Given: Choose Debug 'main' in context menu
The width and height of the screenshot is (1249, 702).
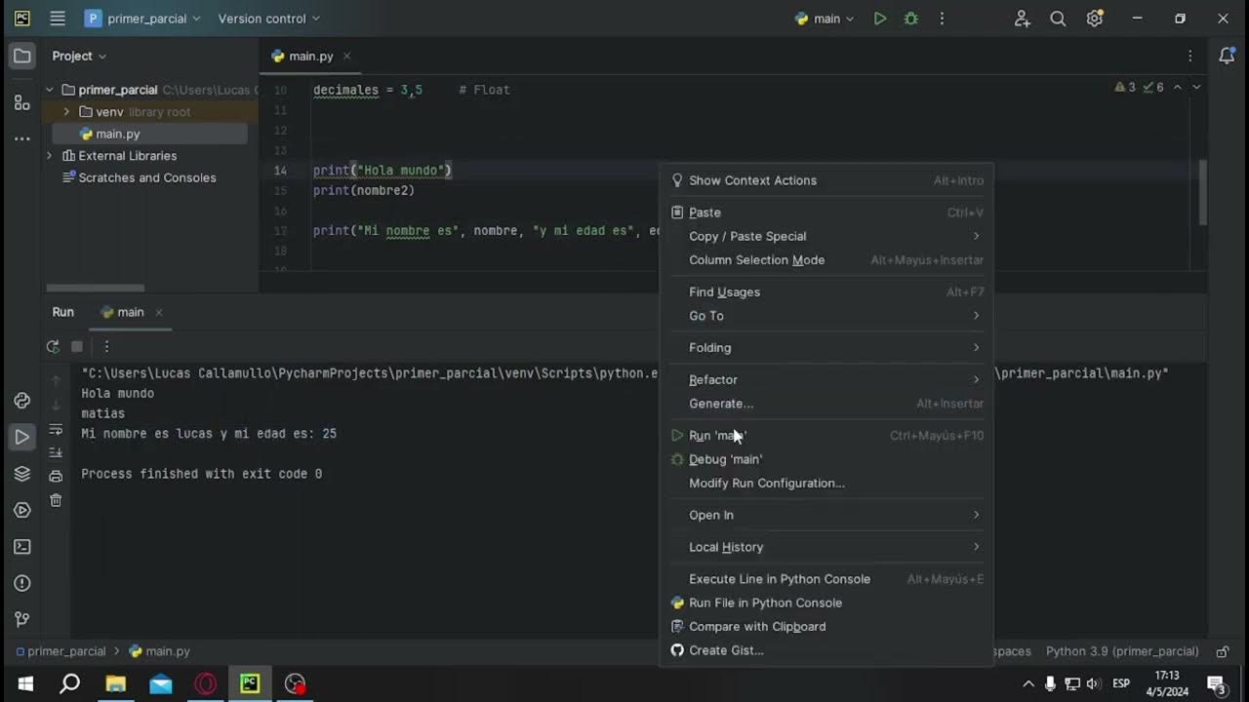Looking at the screenshot, I should tap(826, 459).
